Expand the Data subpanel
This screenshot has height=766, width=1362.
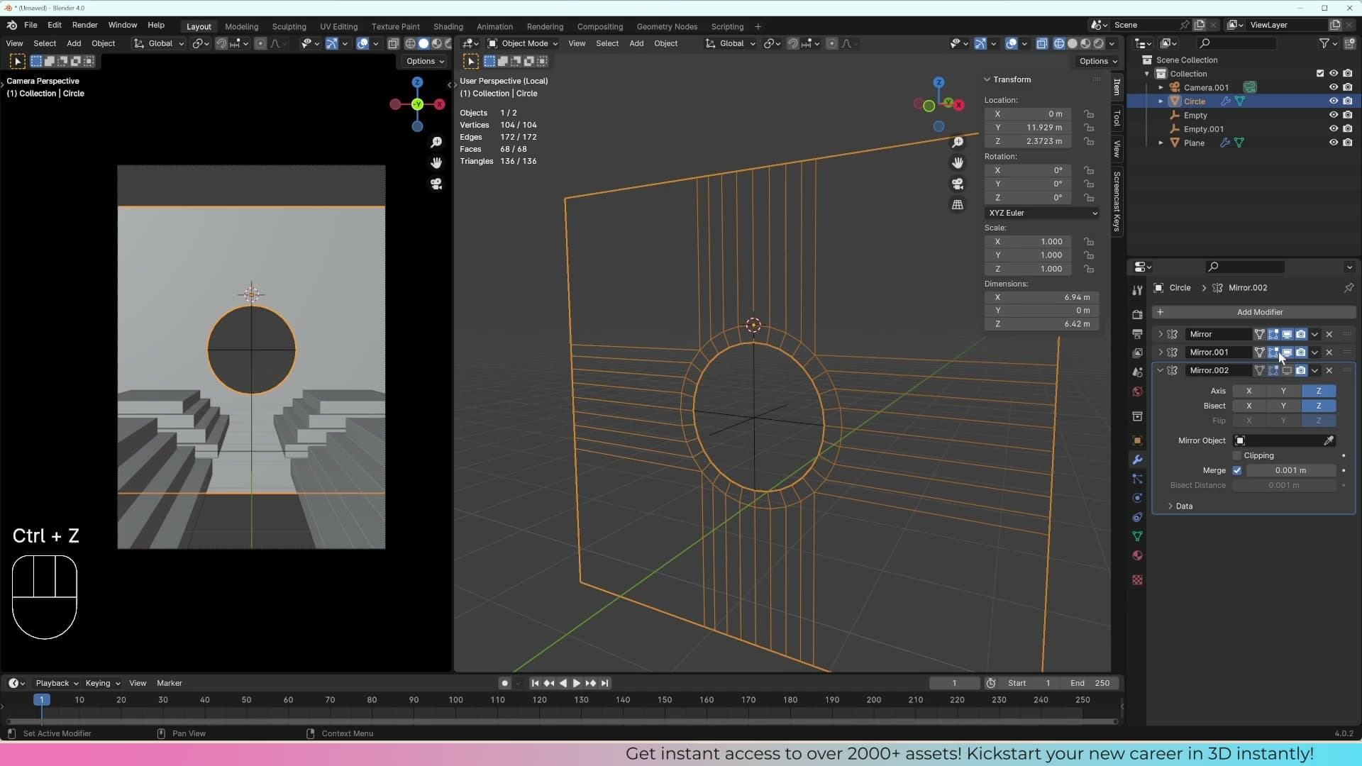[x=1170, y=506]
